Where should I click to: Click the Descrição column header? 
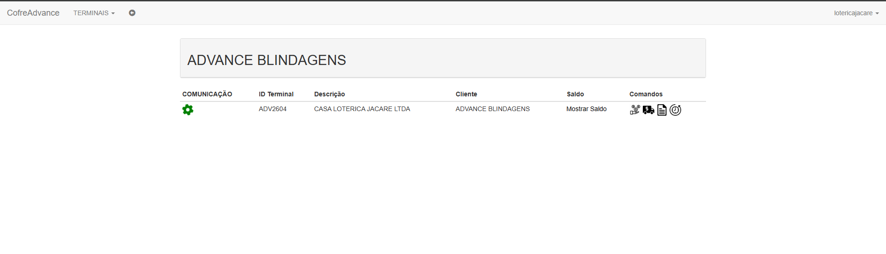click(x=329, y=94)
